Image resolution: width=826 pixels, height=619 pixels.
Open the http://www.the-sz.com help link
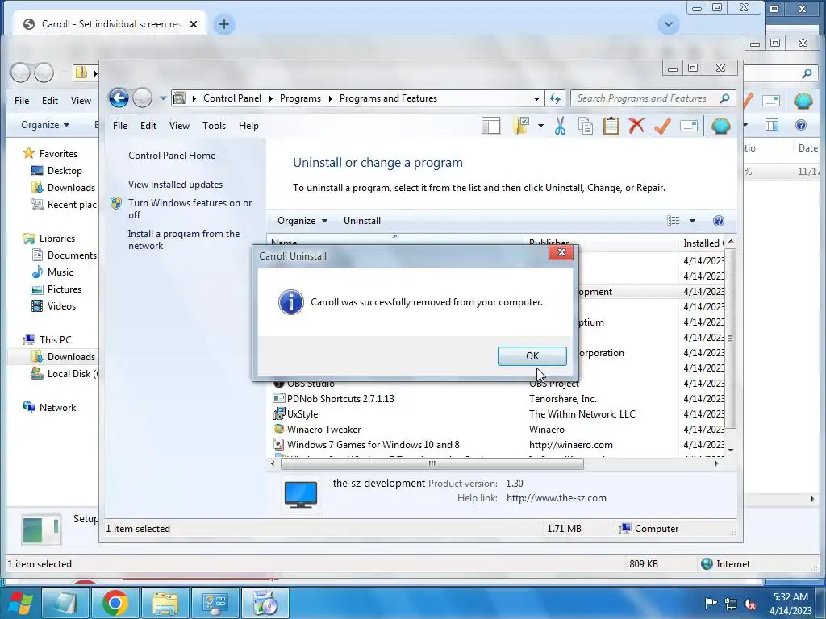[x=557, y=498]
